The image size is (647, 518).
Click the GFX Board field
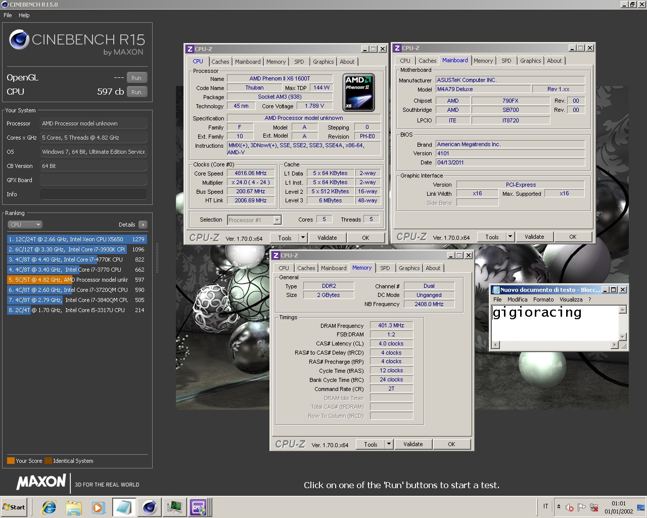(x=94, y=180)
